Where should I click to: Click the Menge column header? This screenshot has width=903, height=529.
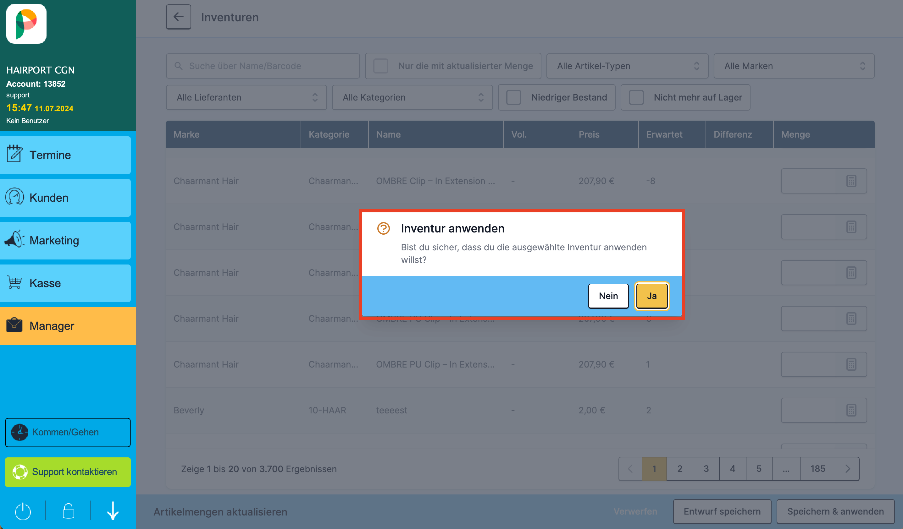coord(824,134)
